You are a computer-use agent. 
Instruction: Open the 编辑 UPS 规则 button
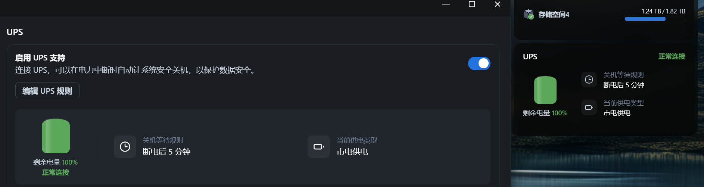(x=47, y=91)
